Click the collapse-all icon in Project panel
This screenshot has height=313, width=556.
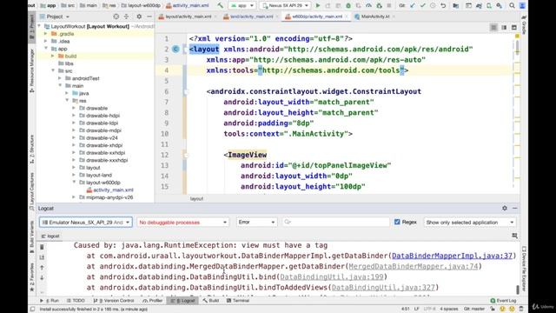click(x=126, y=17)
